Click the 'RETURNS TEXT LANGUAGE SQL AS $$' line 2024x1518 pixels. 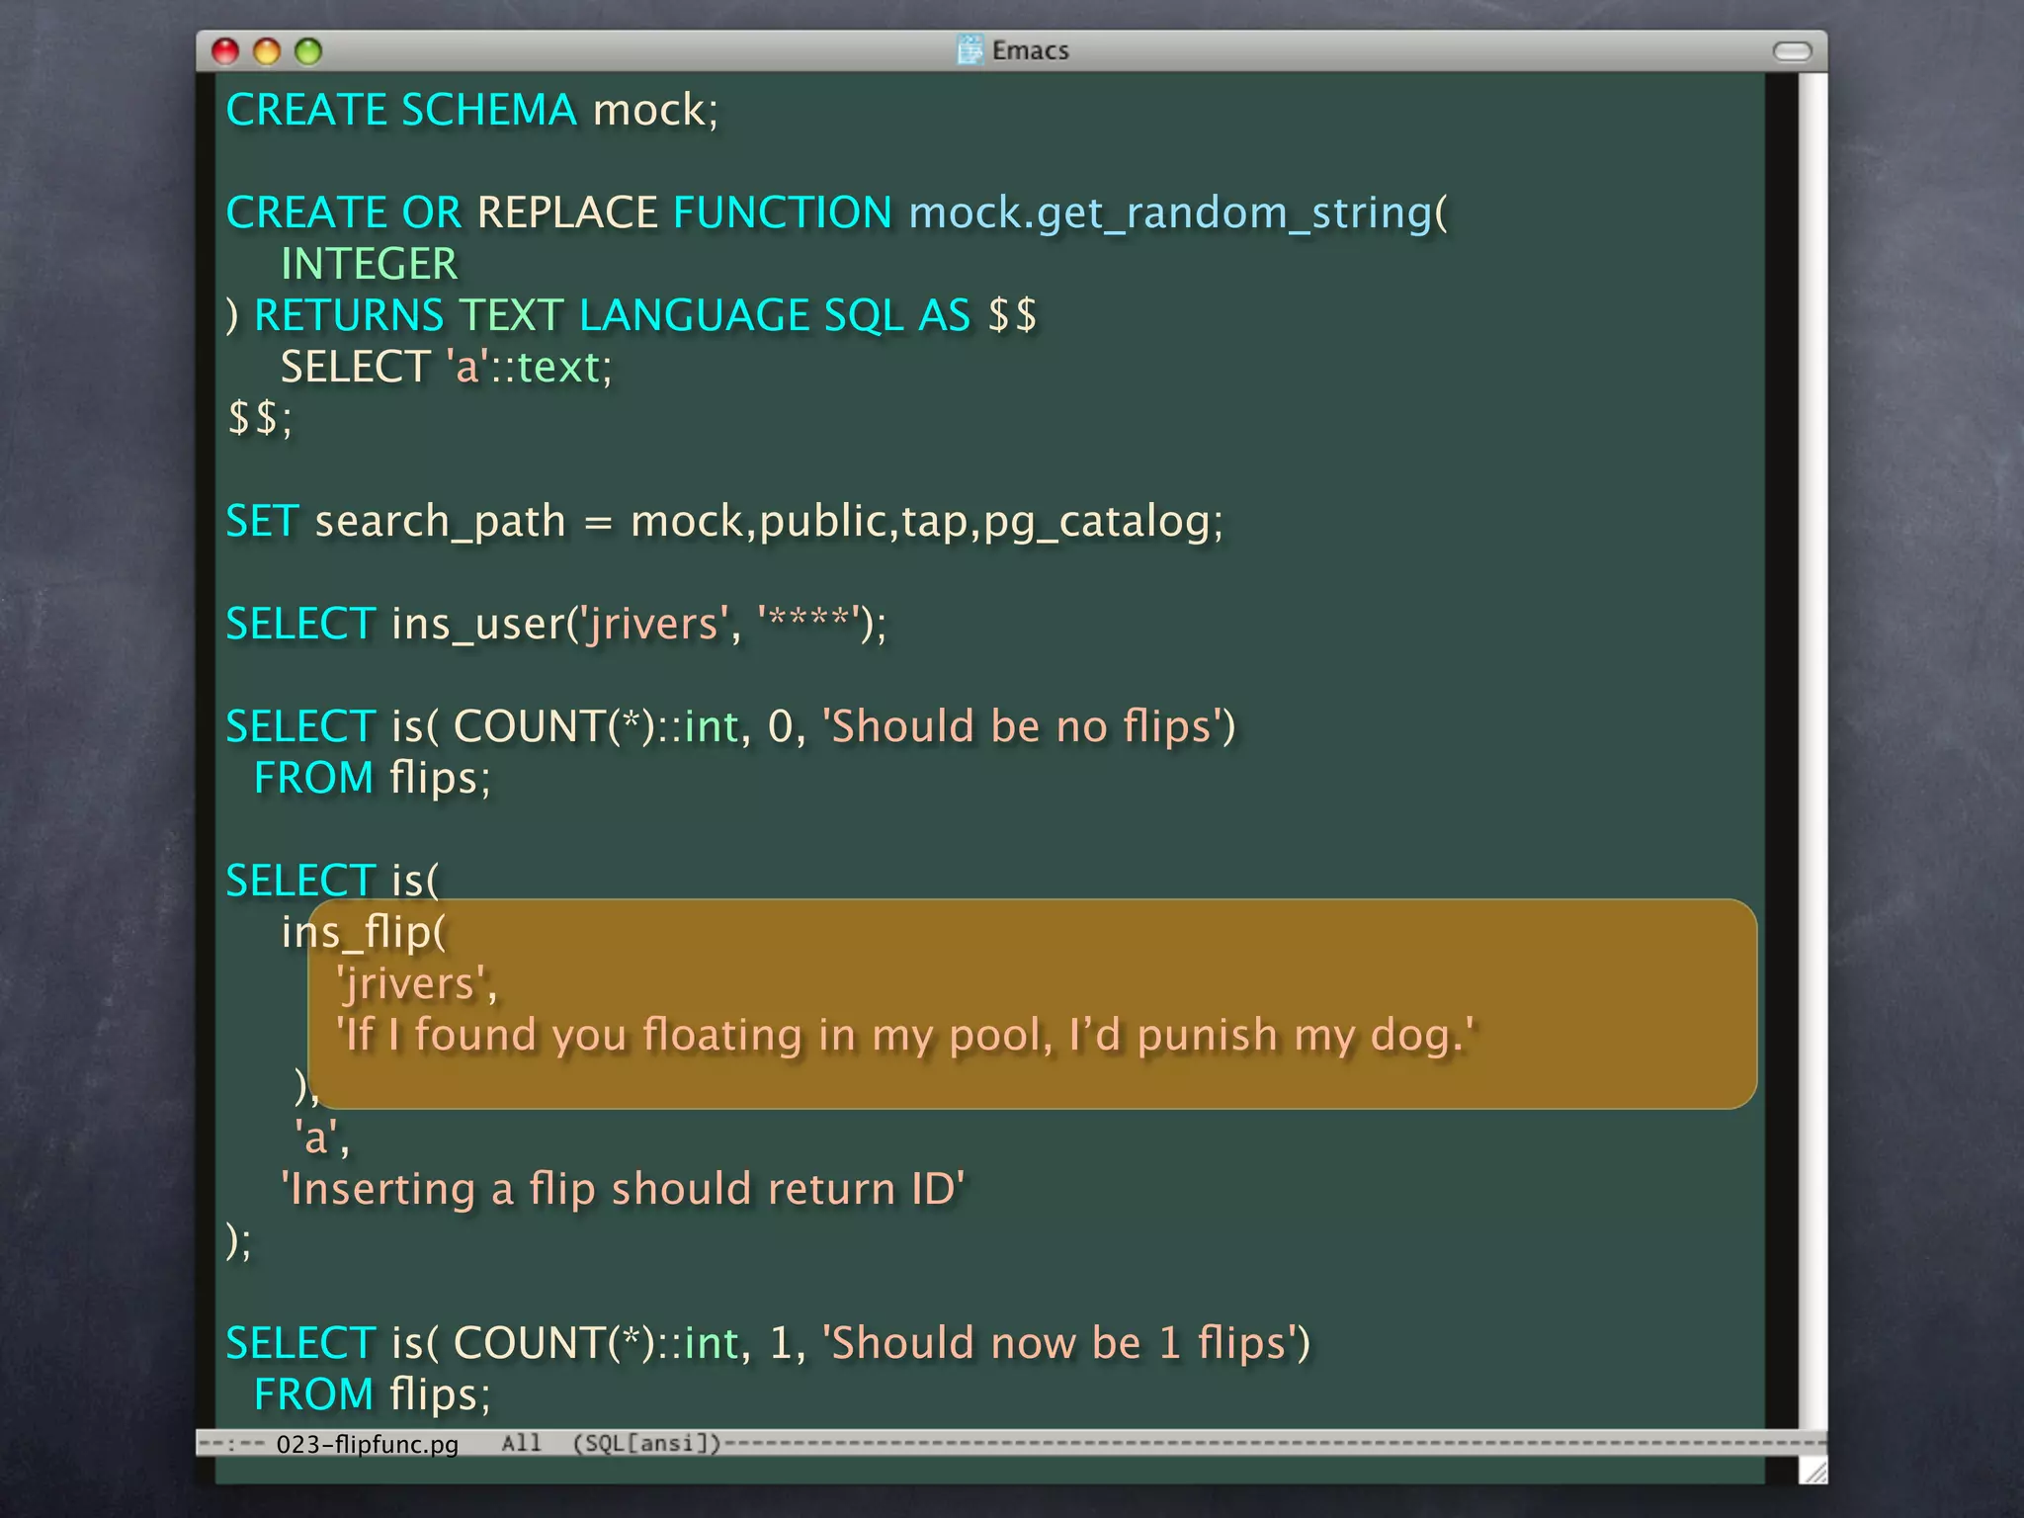point(632,316)
